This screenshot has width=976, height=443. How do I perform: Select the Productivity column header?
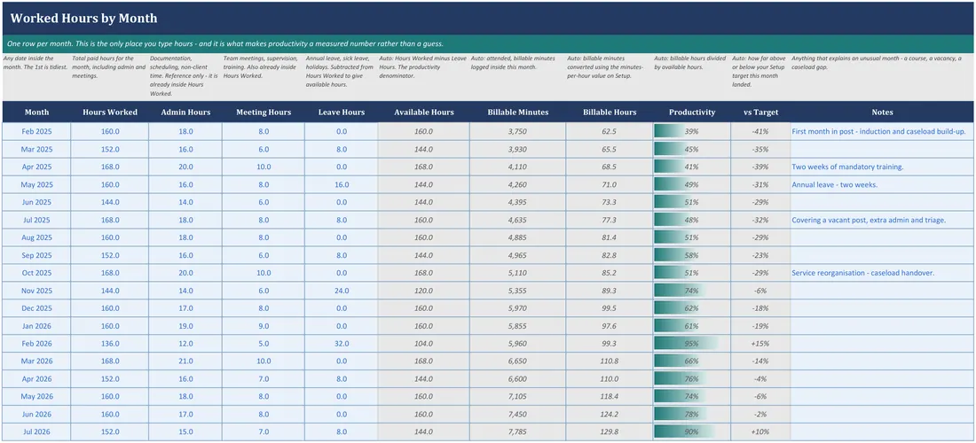692,113
